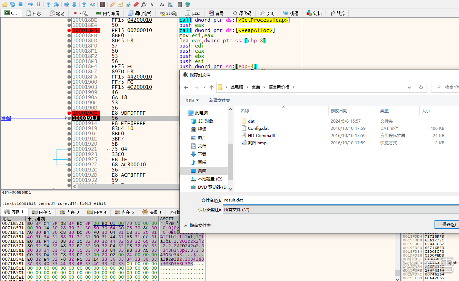
Task: Click the 新建文件夹 button
Action: point(219,100)
